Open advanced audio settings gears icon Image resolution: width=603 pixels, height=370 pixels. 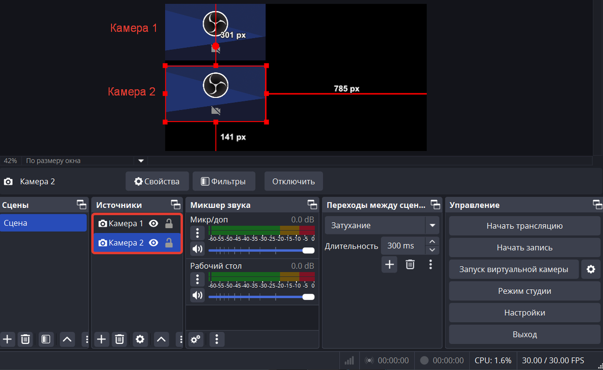coord(195,339)
